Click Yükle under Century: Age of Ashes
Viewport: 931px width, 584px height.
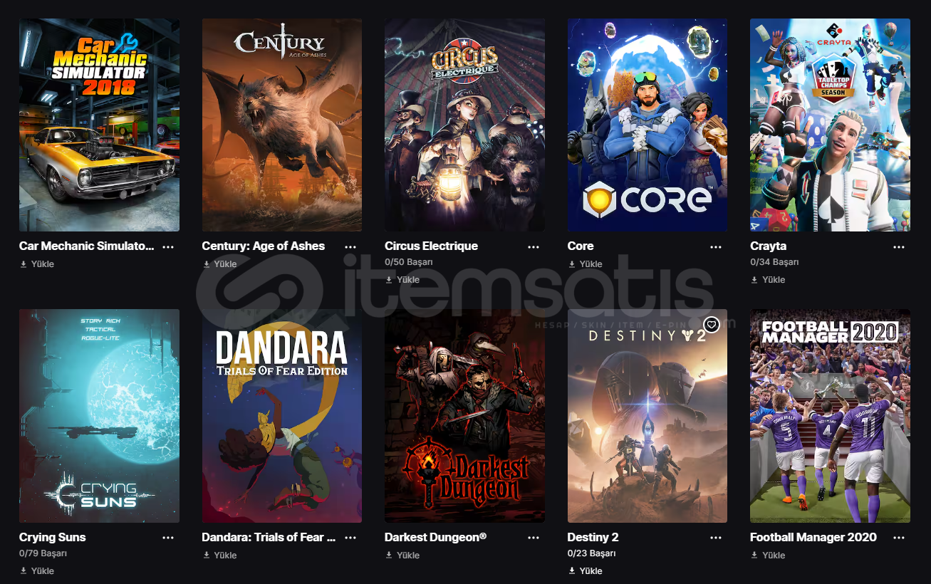click(219, 264)
